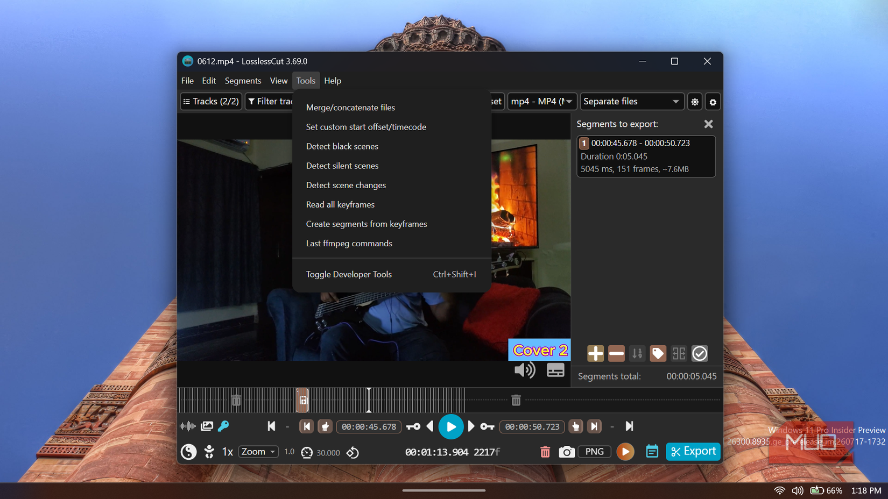Jump to the first segment
The image size is (888, 499).
[271, 426]
